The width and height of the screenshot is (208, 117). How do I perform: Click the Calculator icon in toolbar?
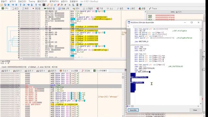tap(77, 5)
